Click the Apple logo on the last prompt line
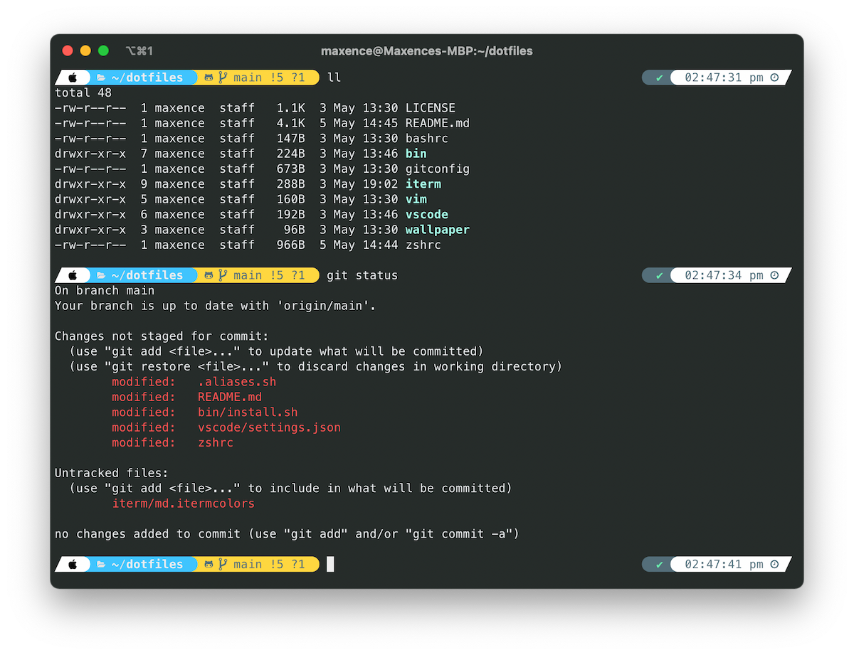This screenshot has height=655, width=854. click(72, 564)
